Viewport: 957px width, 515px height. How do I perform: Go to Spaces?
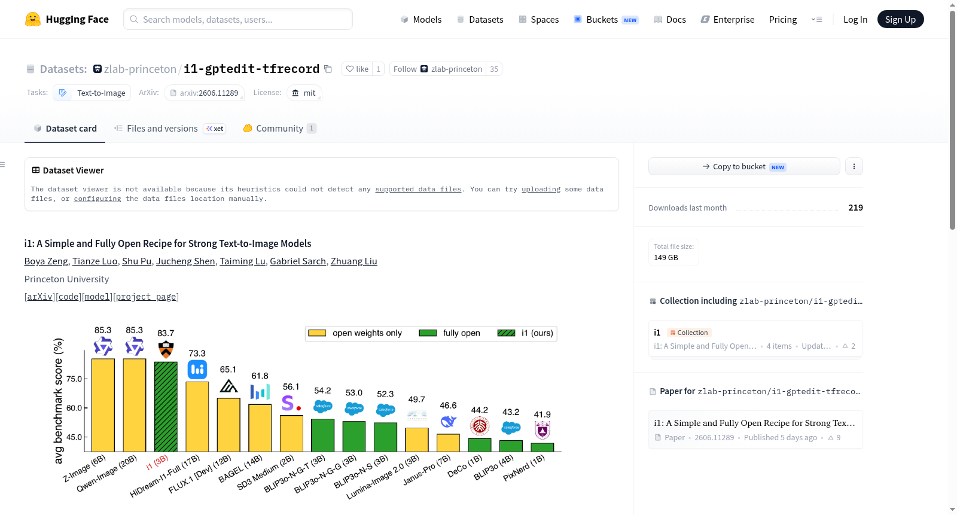[538, 19]
